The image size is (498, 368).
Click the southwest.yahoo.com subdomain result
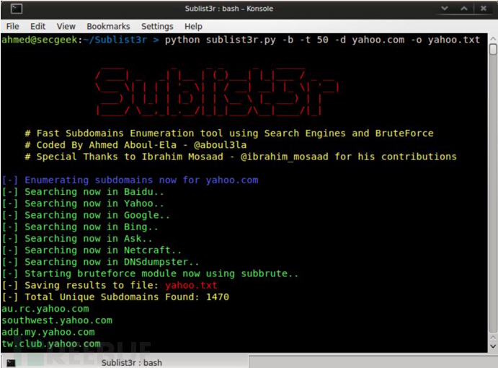point(57,320)
